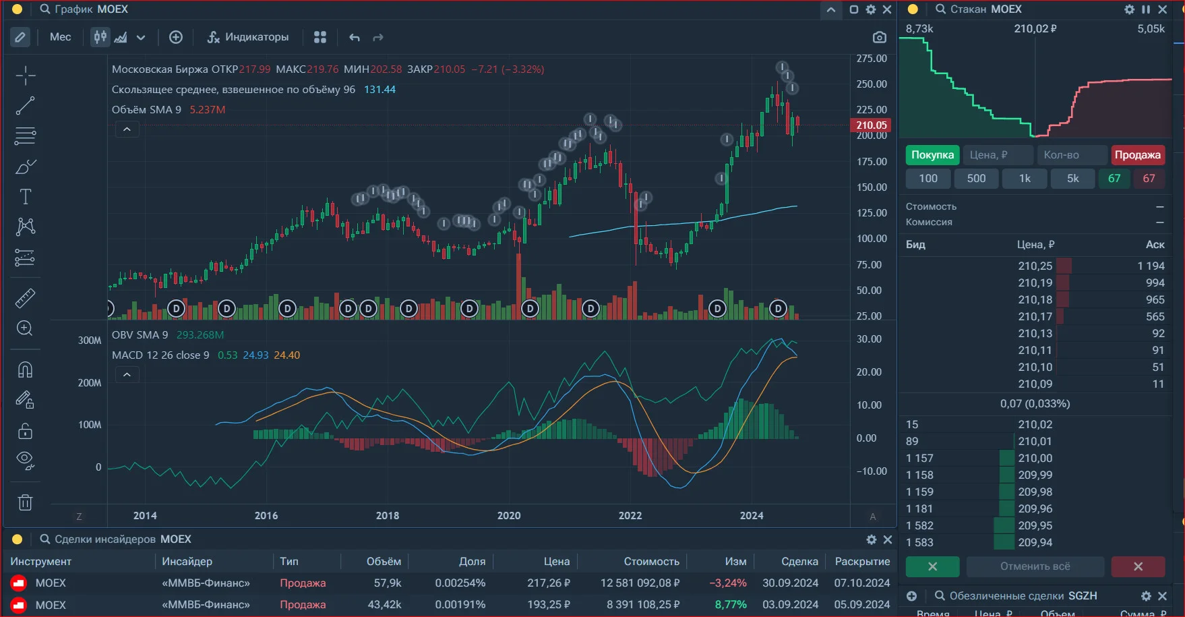The height and width of the screenshot is (617, 1185).
Task: Take a chart snapshot with the camera icon
Action: 880,37
